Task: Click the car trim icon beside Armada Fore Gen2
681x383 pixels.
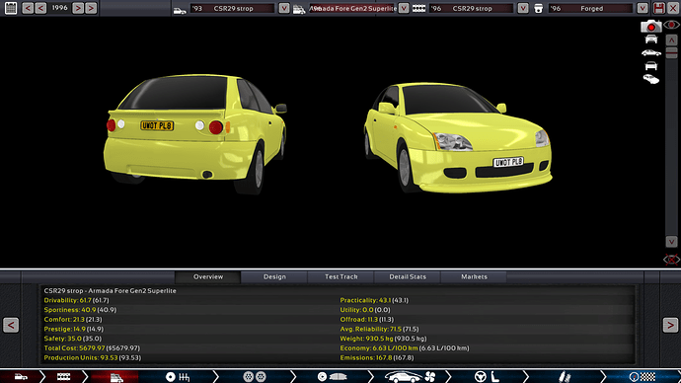Action: (x=299, y=9)
